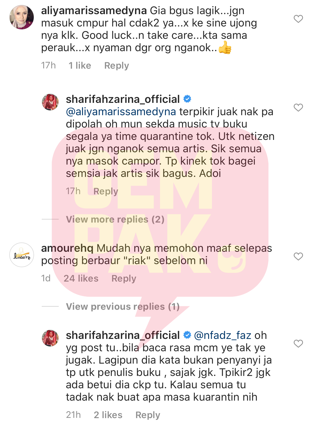Open amourehq username link

(67, 248)
